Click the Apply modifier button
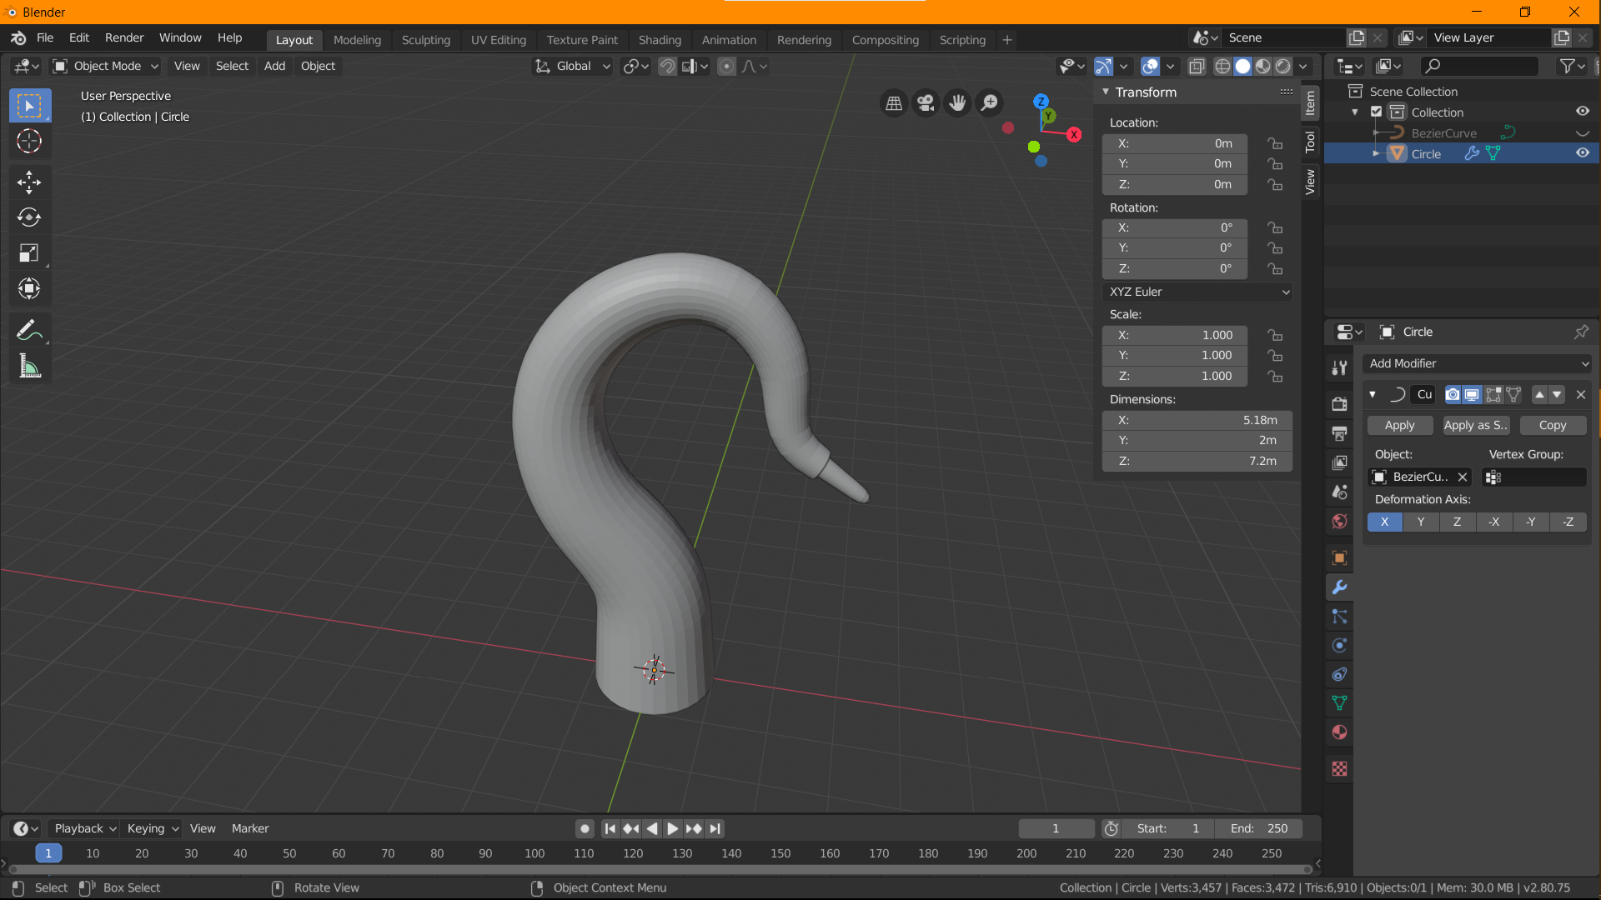 pos(1399,425)
